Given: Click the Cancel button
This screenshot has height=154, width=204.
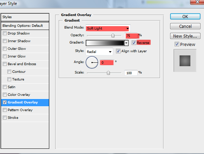Looking at the screenshot, I should pos(185,26).
